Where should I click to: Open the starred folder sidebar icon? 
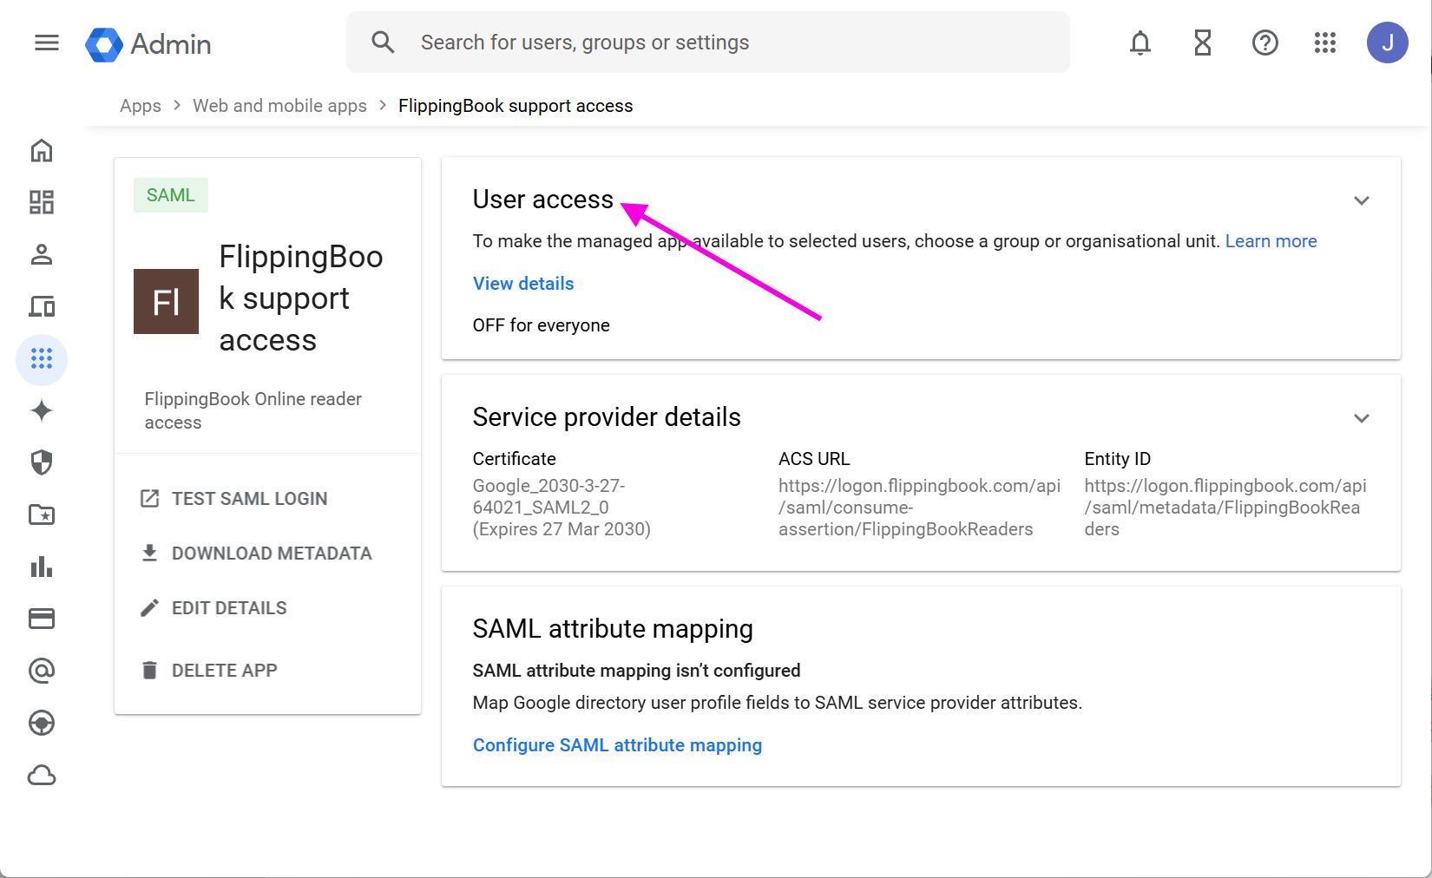(42, 514)
